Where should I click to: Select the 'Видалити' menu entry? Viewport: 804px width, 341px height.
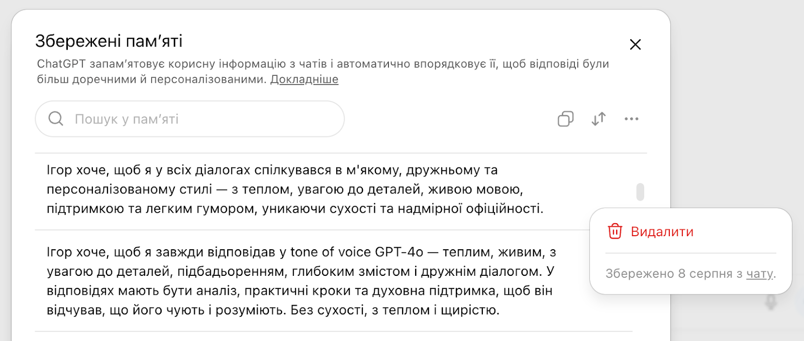point(662,232)
